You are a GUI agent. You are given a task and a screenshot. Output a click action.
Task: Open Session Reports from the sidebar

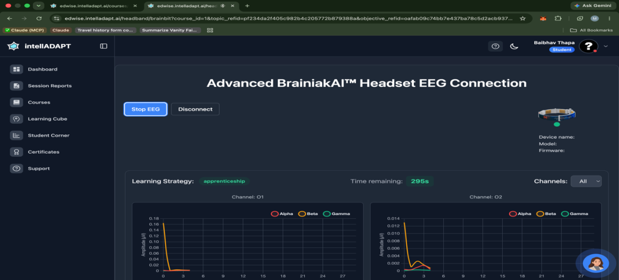[x=49, y=86]
